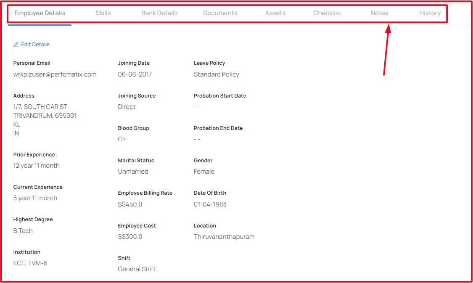The width and height of the screenshot is (473, 283).
Task: Select the Joining Source label
Action: (137, 95)
